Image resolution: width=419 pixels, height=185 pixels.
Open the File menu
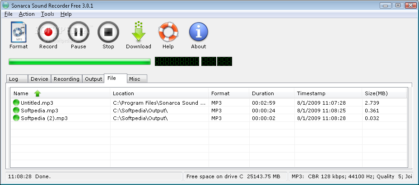9,14
